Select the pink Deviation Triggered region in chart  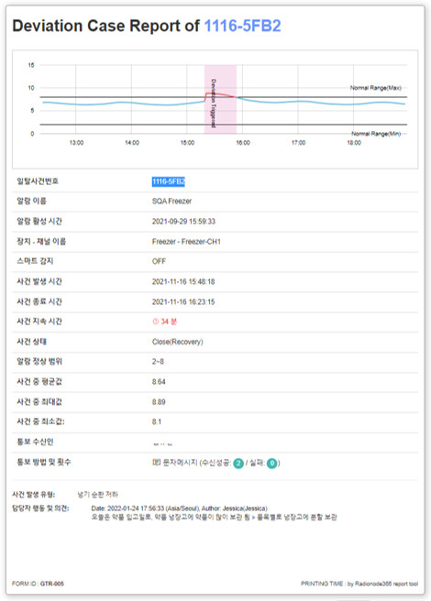(x=220, y=99)
